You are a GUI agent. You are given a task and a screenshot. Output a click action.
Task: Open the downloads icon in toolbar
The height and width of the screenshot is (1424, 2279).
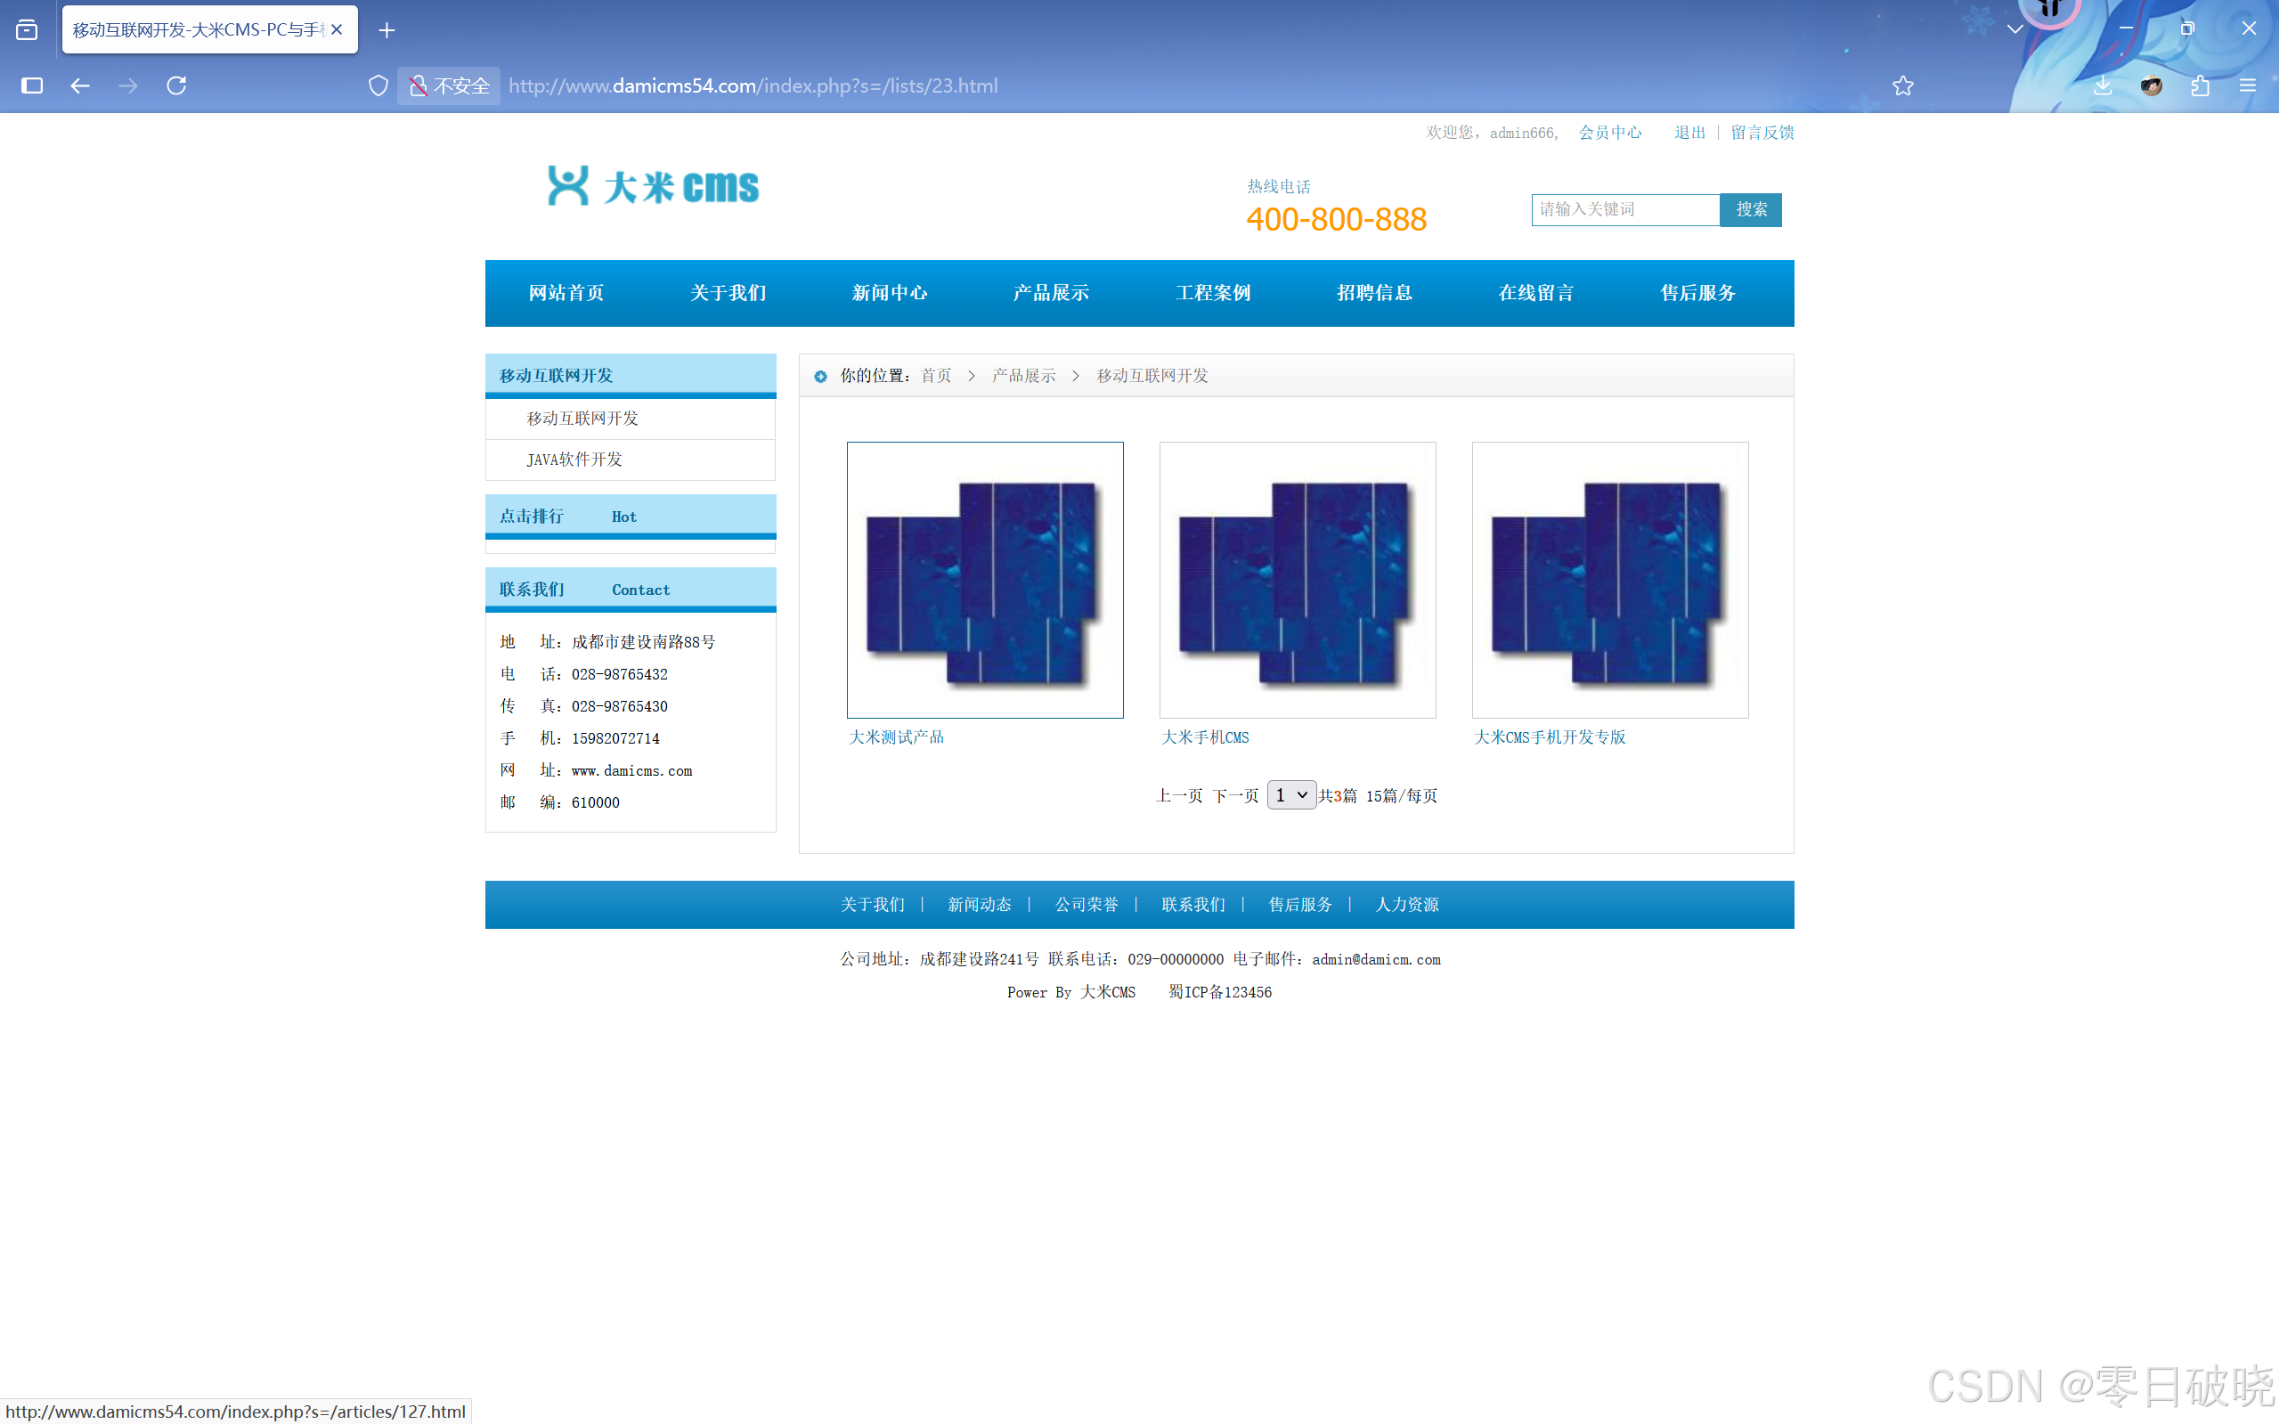click(x=2102, y=85)
